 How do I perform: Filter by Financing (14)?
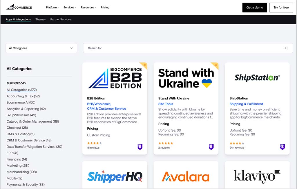click(x=17, y=159)
